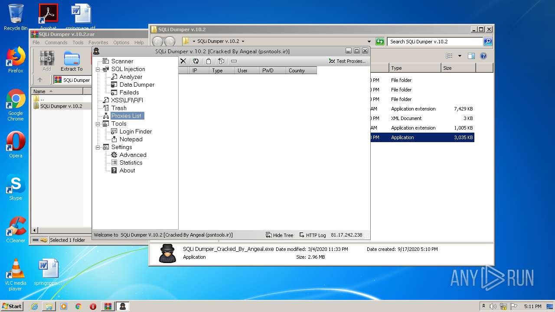Open the About page
555x312 pixels.
pyautogui.click(x=127, y=170)
